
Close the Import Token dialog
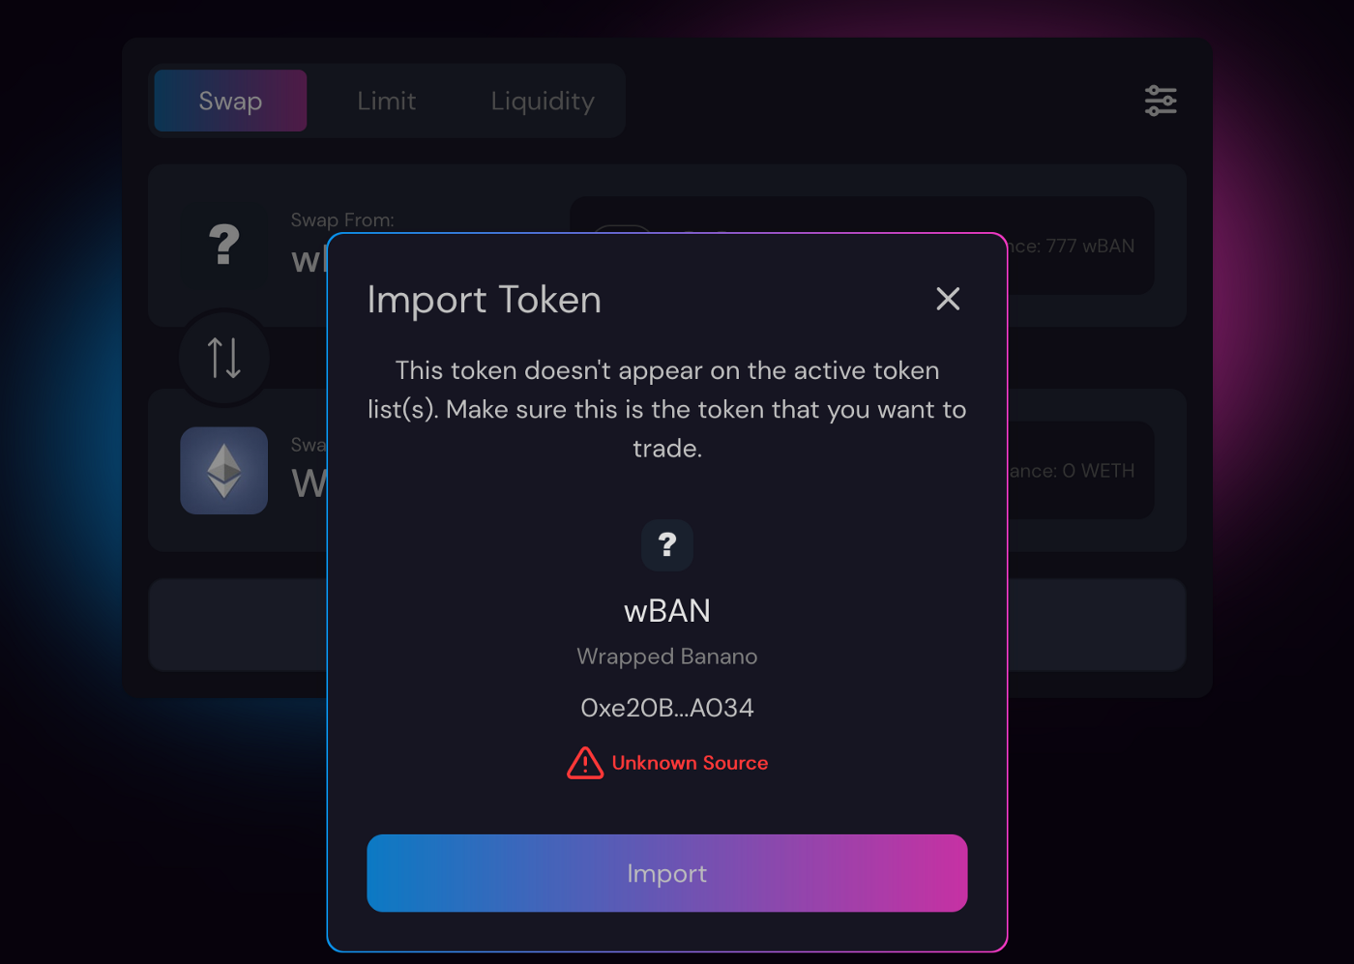coord(948,299)
